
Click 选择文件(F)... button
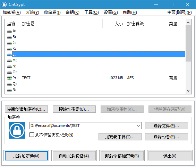[x=167, y=126]
